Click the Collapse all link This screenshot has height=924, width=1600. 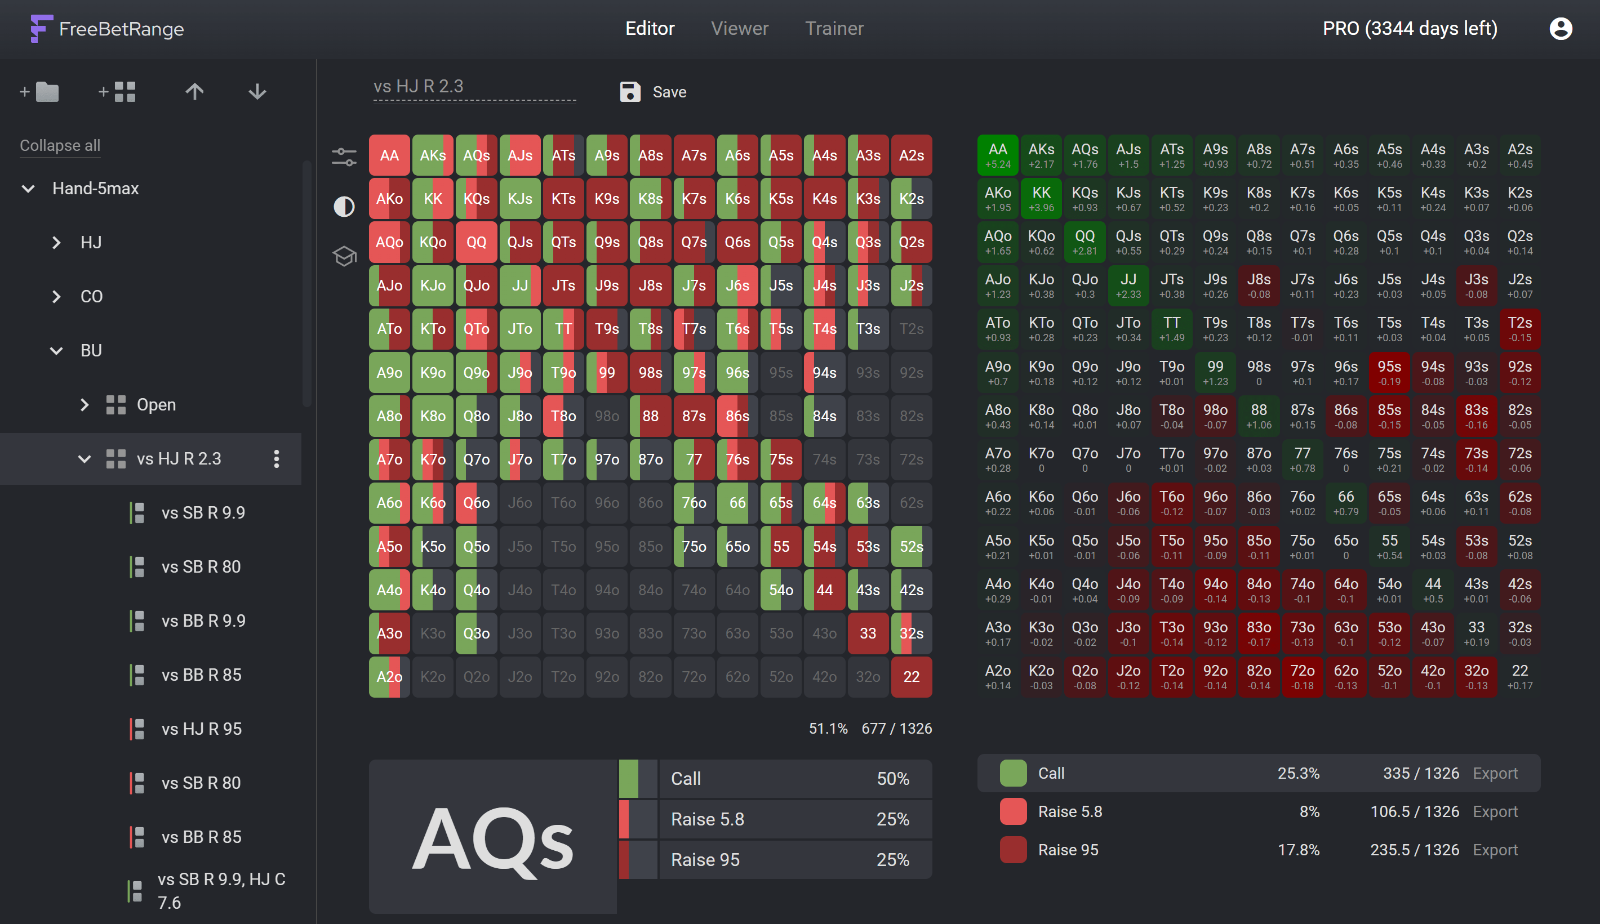click(60, 145)
